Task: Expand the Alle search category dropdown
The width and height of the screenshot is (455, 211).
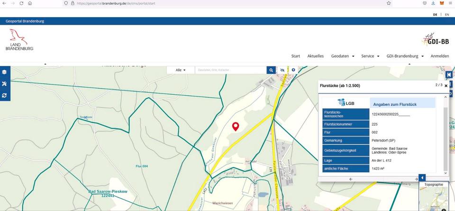Action: point(181,70)
